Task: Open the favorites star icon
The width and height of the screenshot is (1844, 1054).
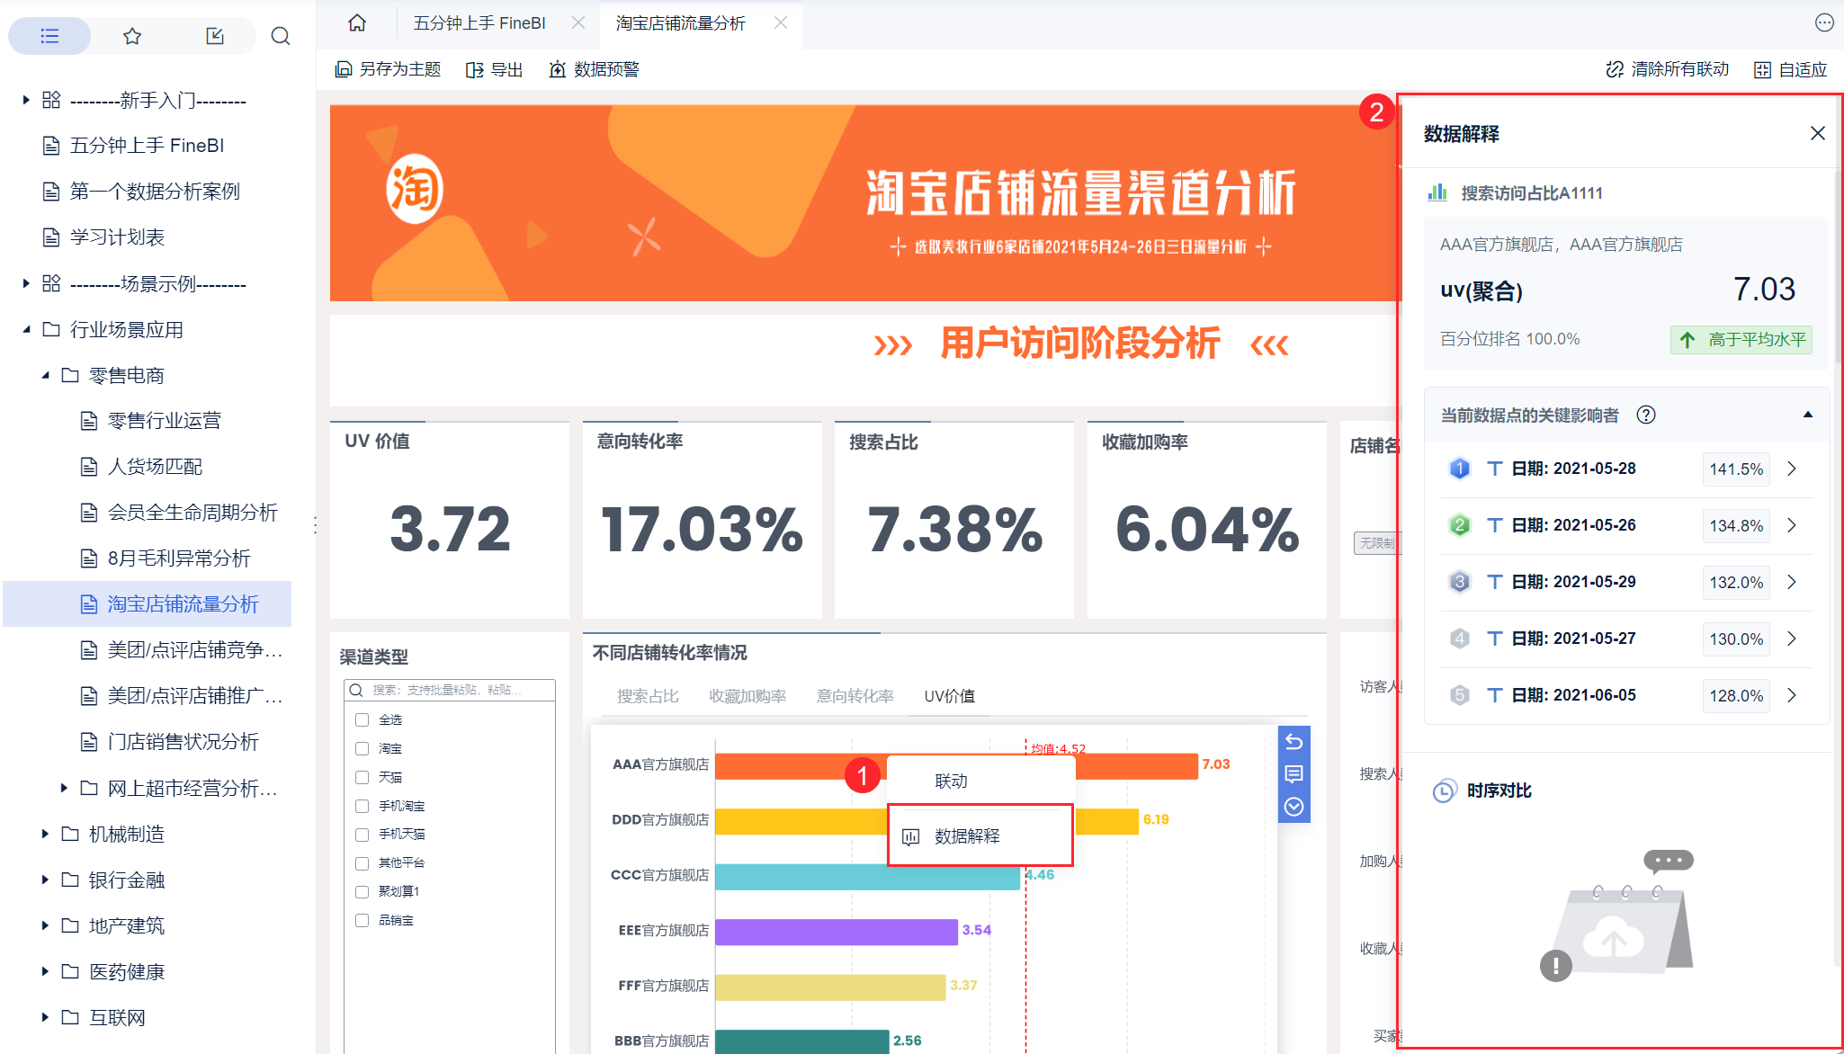Action: (132, 36)
